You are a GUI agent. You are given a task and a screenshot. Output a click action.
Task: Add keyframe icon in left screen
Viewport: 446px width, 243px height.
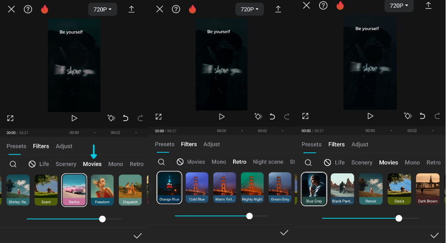pos(111,118)
